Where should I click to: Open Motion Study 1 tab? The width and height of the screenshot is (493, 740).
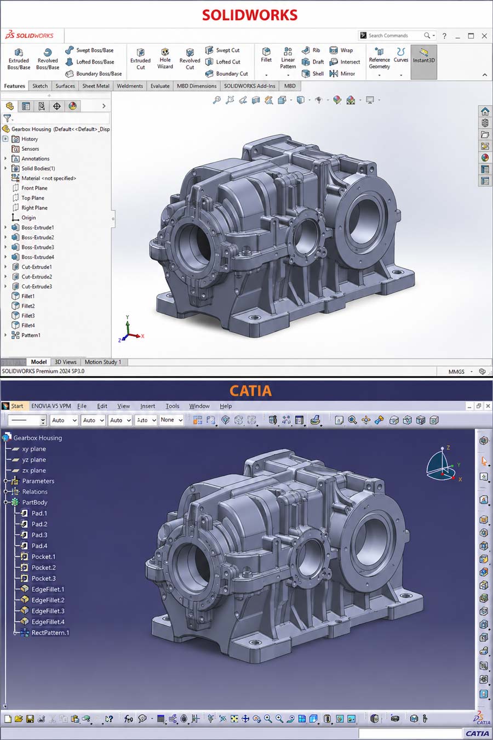tap(103, 362)
